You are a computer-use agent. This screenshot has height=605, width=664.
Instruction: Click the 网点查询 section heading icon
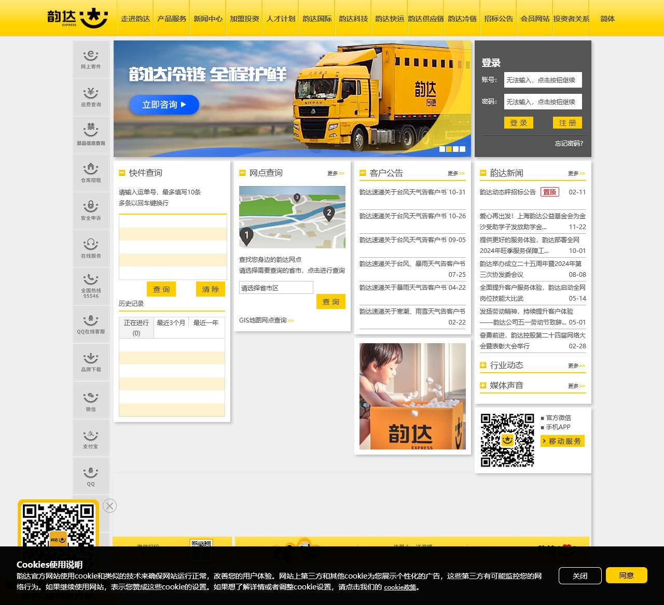pyautogui.click(x=242, y=173)
